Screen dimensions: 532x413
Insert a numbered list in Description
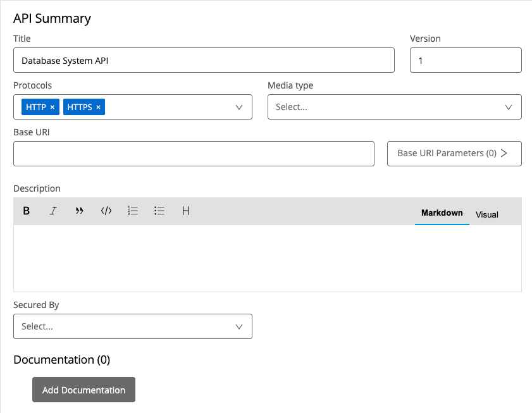tap(133, 211)
